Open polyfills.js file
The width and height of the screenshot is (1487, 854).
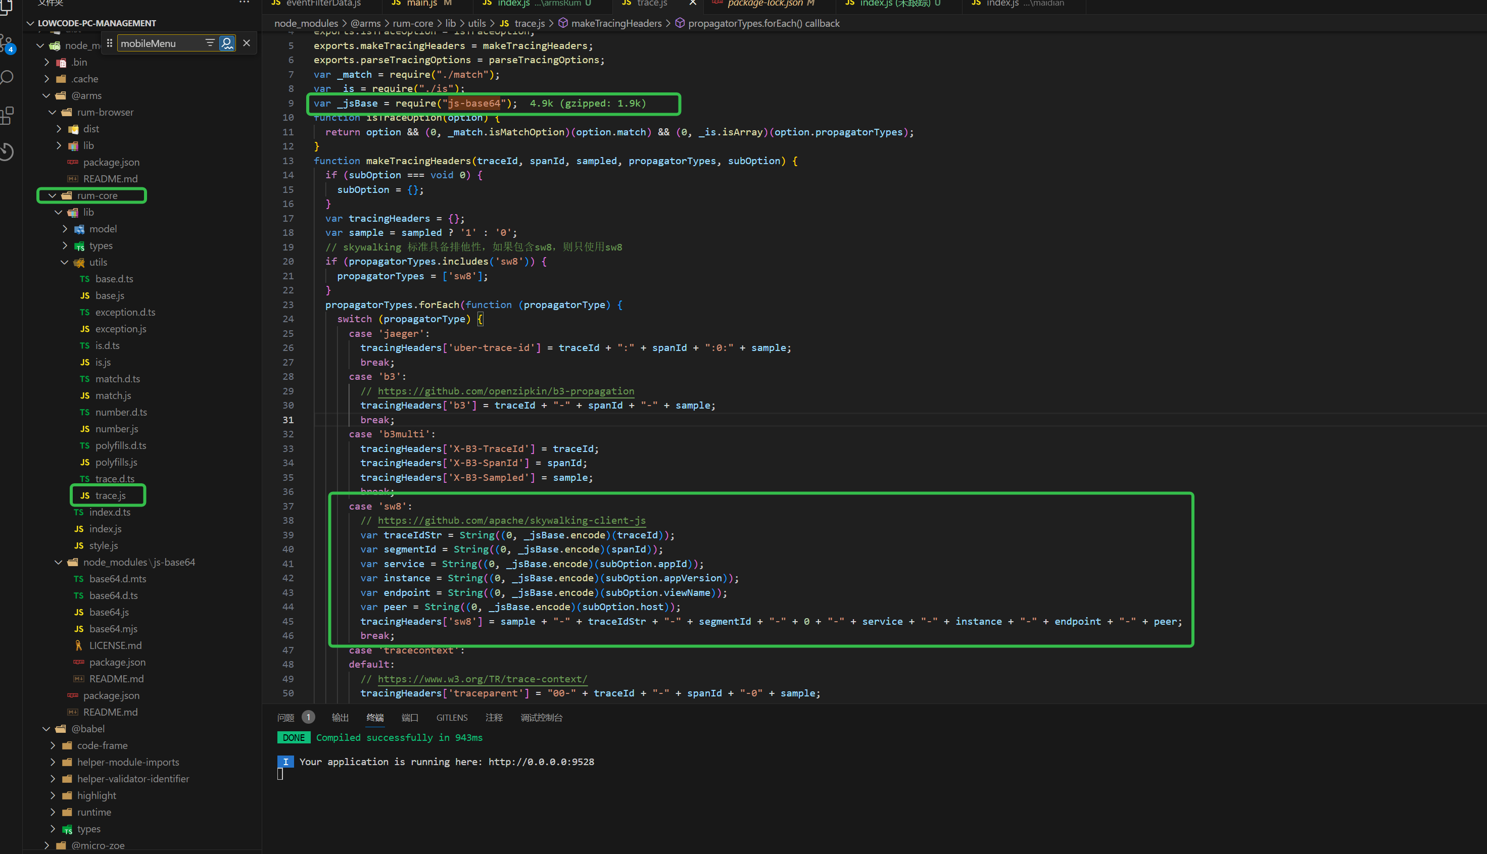(x=116, y=462)
